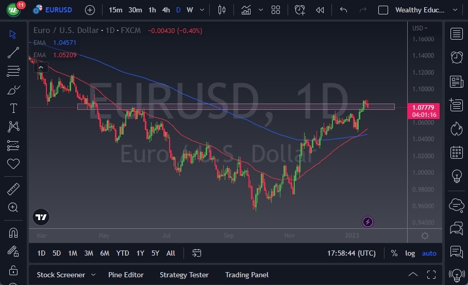Open the Stock Screener tab
Viewport: 468px width, 285px height.
coord(61,275)
